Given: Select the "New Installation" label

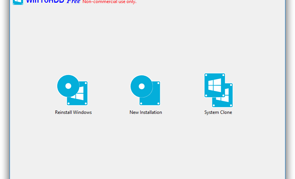Looking at the screenshot, I should point(146,112).
